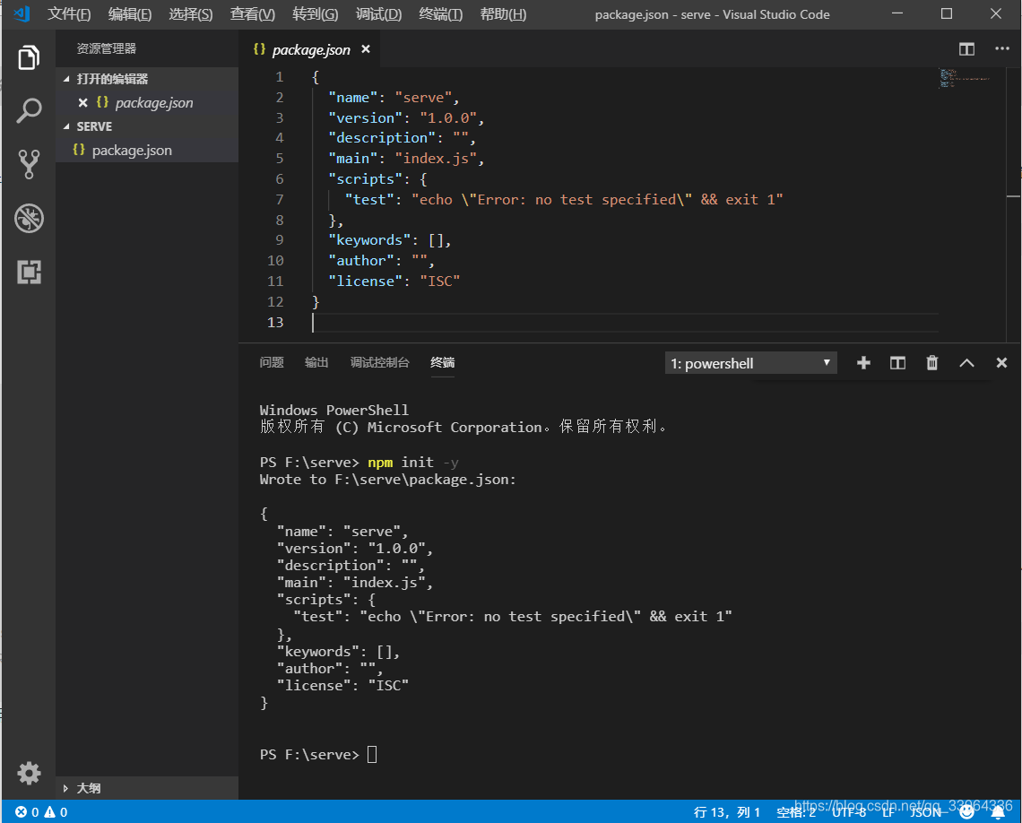Click the feedback smiley in status bar
1022x823 pixels.
click(967, 812)
